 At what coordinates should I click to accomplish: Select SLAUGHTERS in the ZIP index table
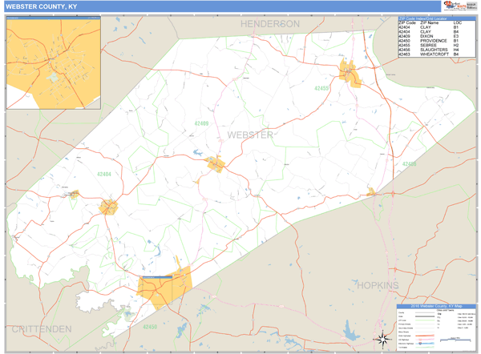(x=434, y=50)
